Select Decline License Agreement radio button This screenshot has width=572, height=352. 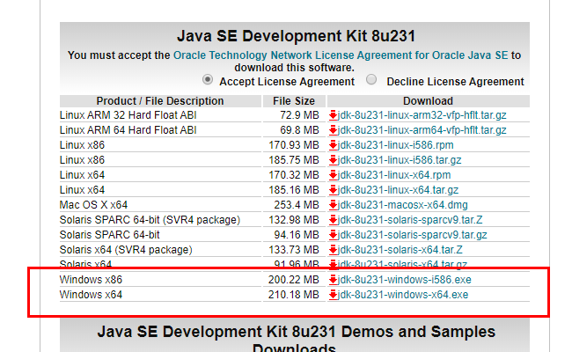(x=371, y=79)
